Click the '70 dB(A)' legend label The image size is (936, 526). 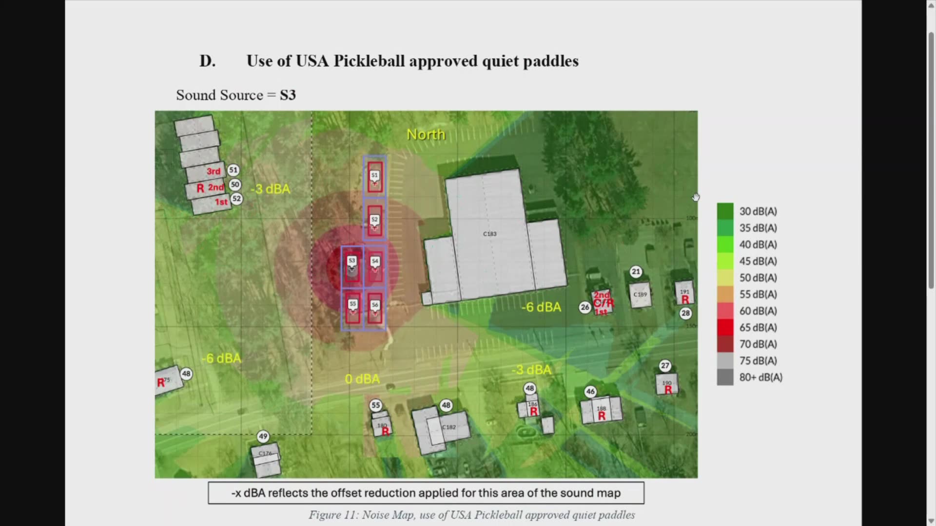[x=758, y=344]
